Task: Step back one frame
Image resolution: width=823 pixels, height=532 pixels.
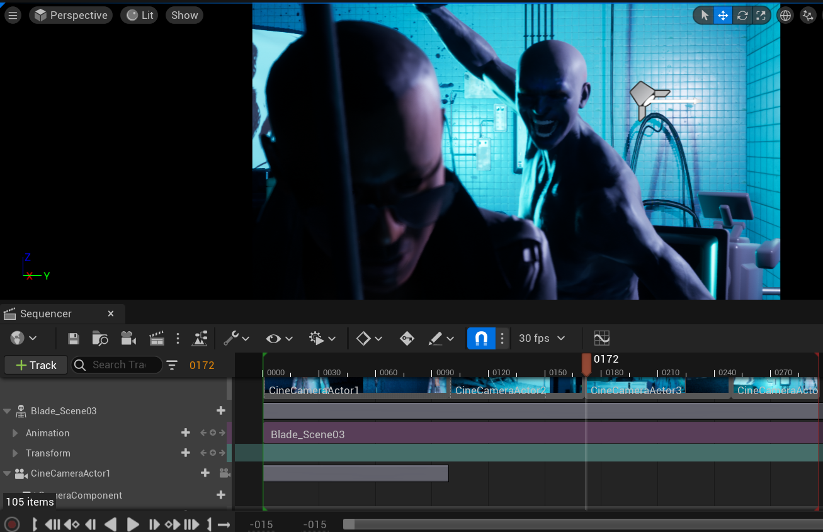Action: pos(91,524)
